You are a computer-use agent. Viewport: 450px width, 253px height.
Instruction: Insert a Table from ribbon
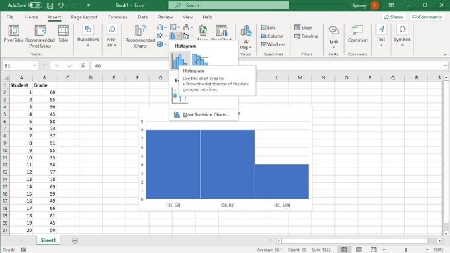[63, 34]
